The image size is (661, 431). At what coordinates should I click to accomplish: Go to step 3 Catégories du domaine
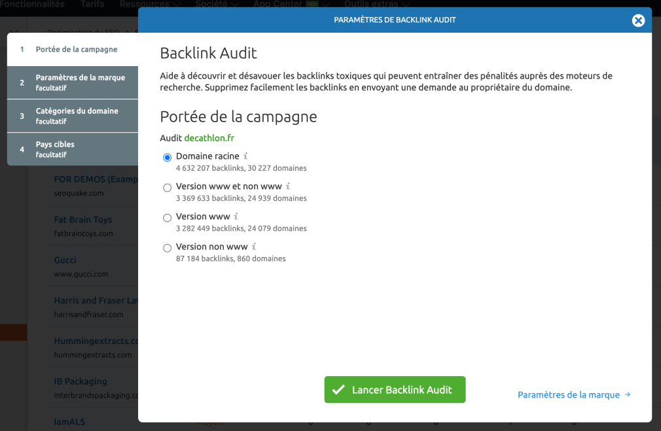pos(73,116)
